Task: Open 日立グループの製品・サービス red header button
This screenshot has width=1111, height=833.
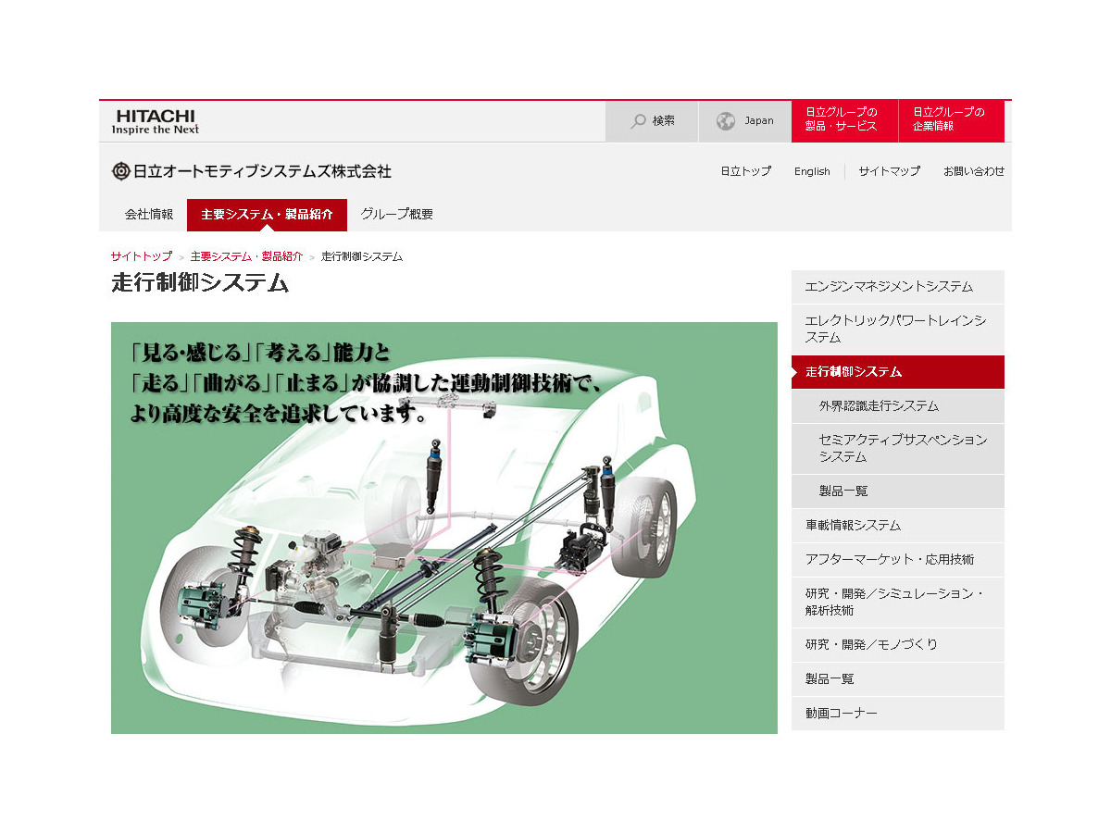Action: (843, 119)
